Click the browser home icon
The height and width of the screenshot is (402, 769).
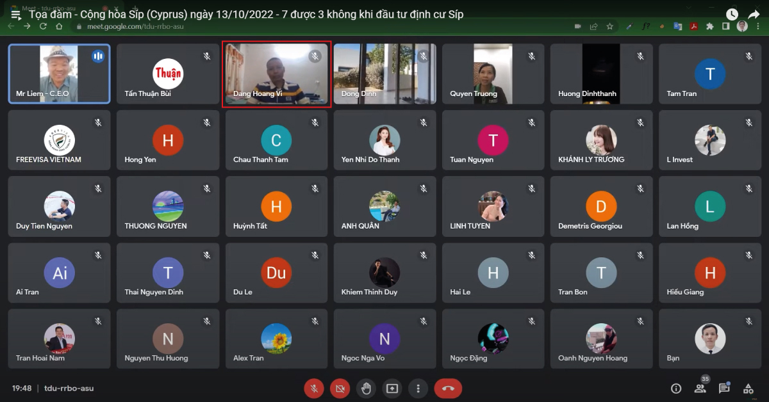pyautogui.click(x=59, y=26)
